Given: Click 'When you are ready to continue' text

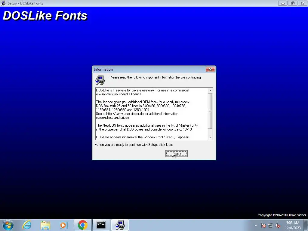Looking at the screenshot, I should (x=134, y=145).
